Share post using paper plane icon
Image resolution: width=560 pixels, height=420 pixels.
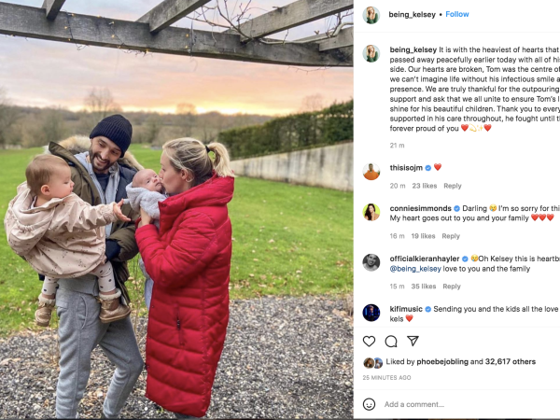[x=413, y=341]
